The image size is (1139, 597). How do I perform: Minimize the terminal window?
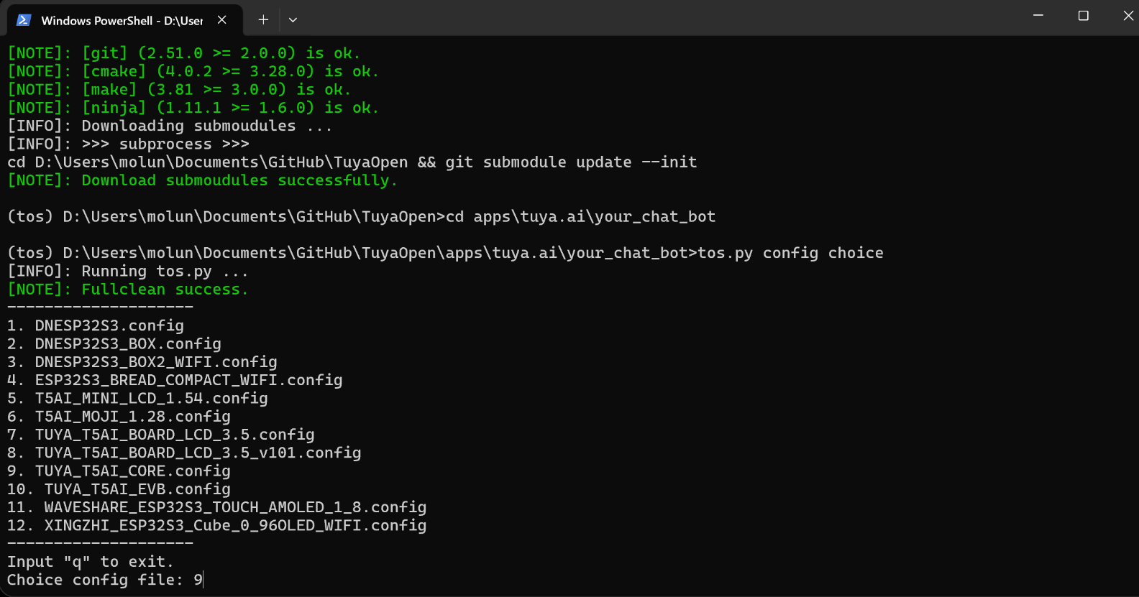pyautogui.click(x=1038, y=15)
